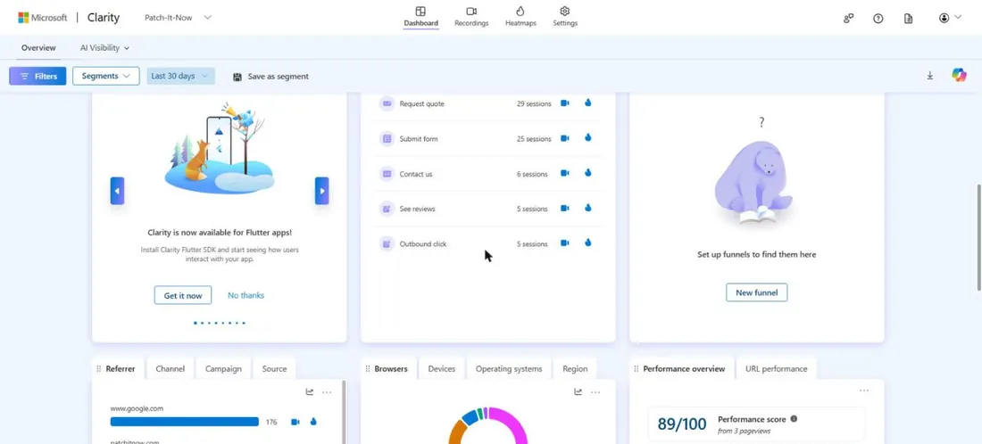Image resolution: width=982 pixels, height=444 pixels.
Task: Click the Performance score info icon
Action: click(794, 419)
